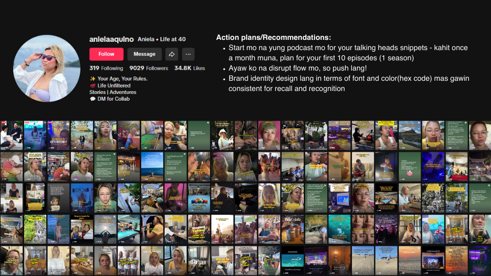The width and height of the screenshot is (491, 276).
Task: View the 9029 Followers list
Action: click(148, 68)
